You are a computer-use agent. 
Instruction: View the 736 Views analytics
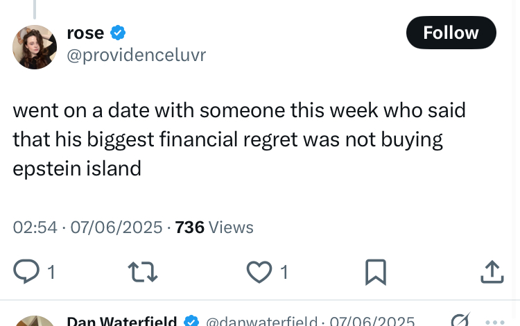click(214, 228)
